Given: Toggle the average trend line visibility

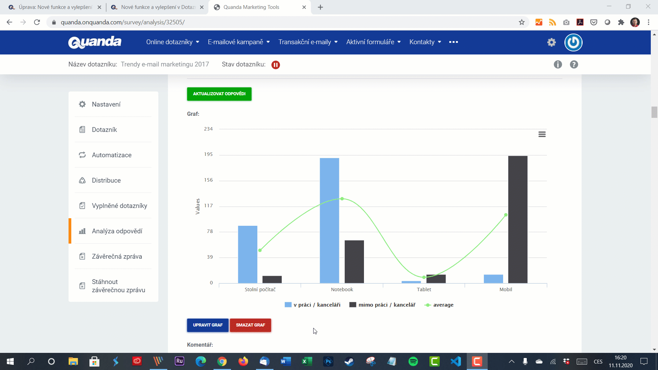Looking at the screenshot, I should click(443, 305).
